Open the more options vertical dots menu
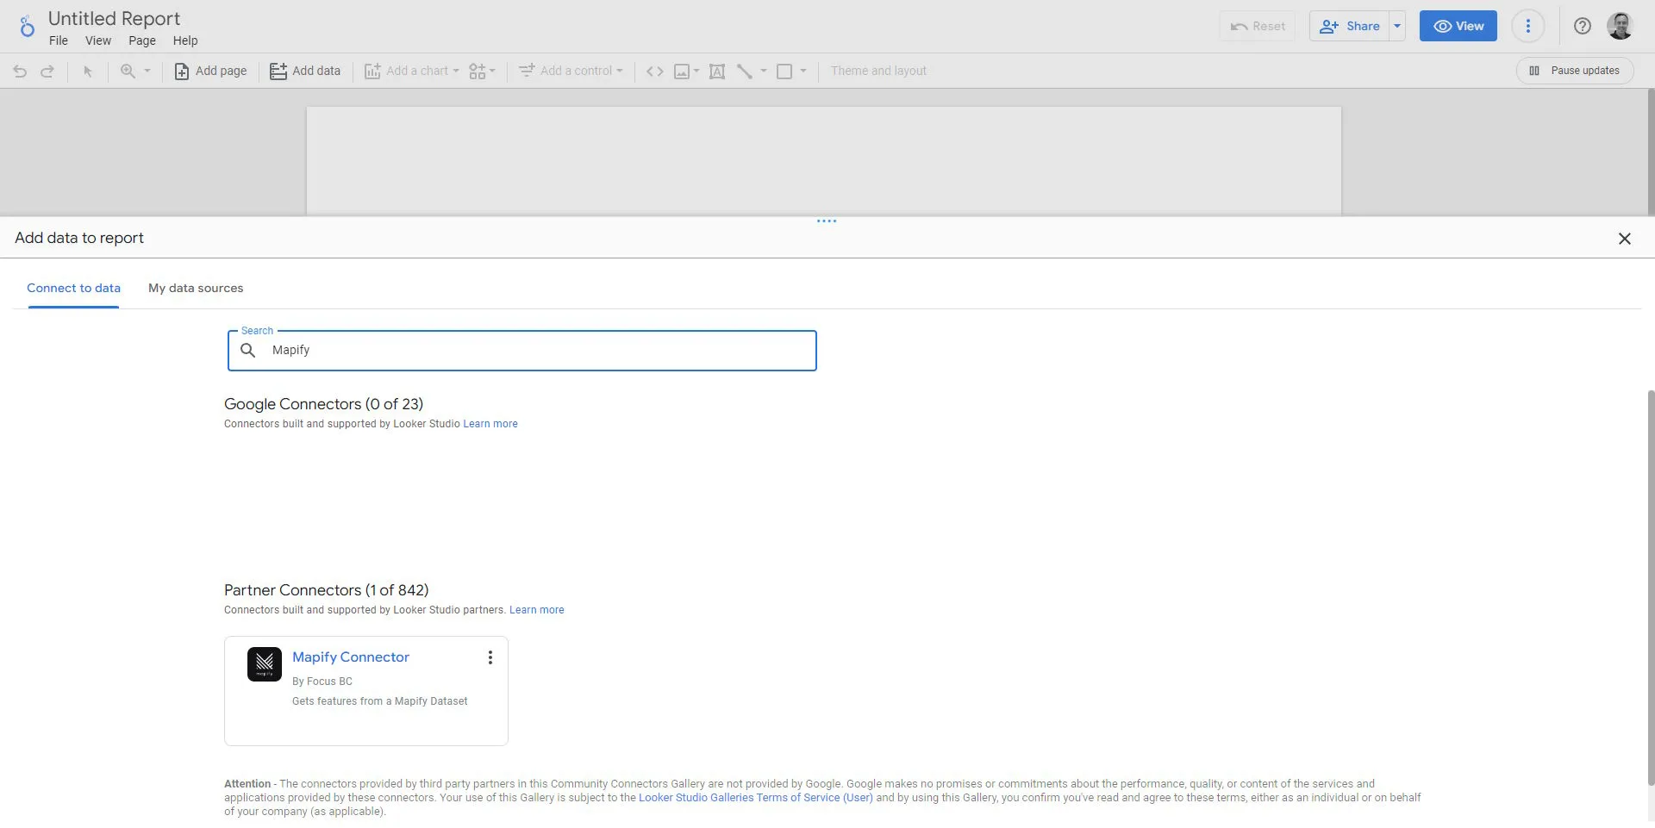 (x=1528, y=26)
